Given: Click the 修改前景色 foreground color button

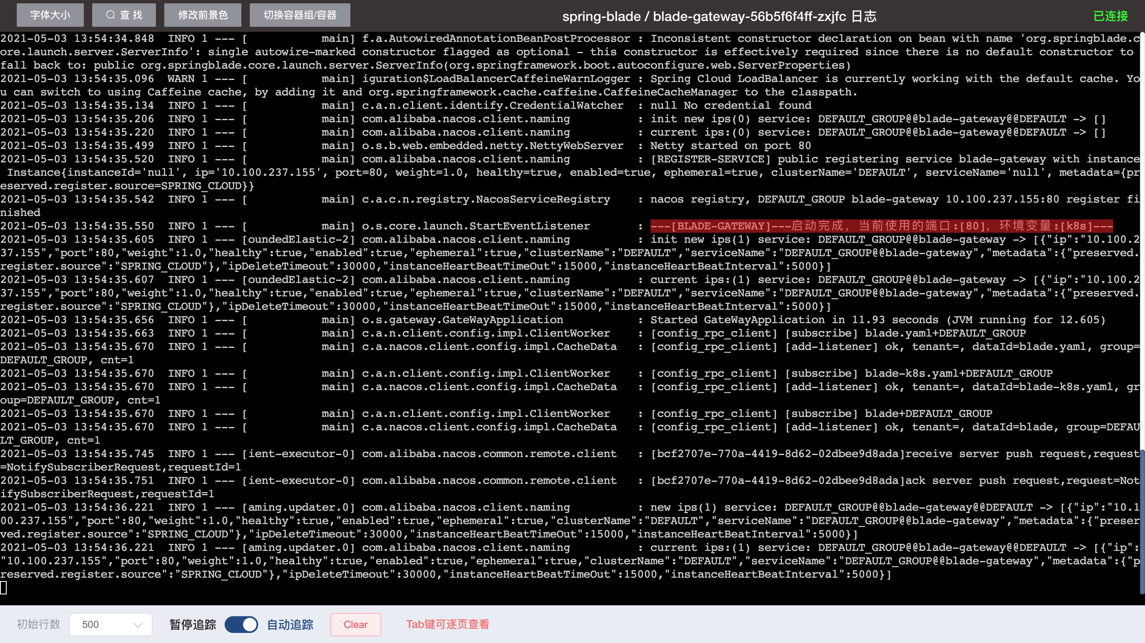Looking at the screenshot, I should tap(203, 15).
